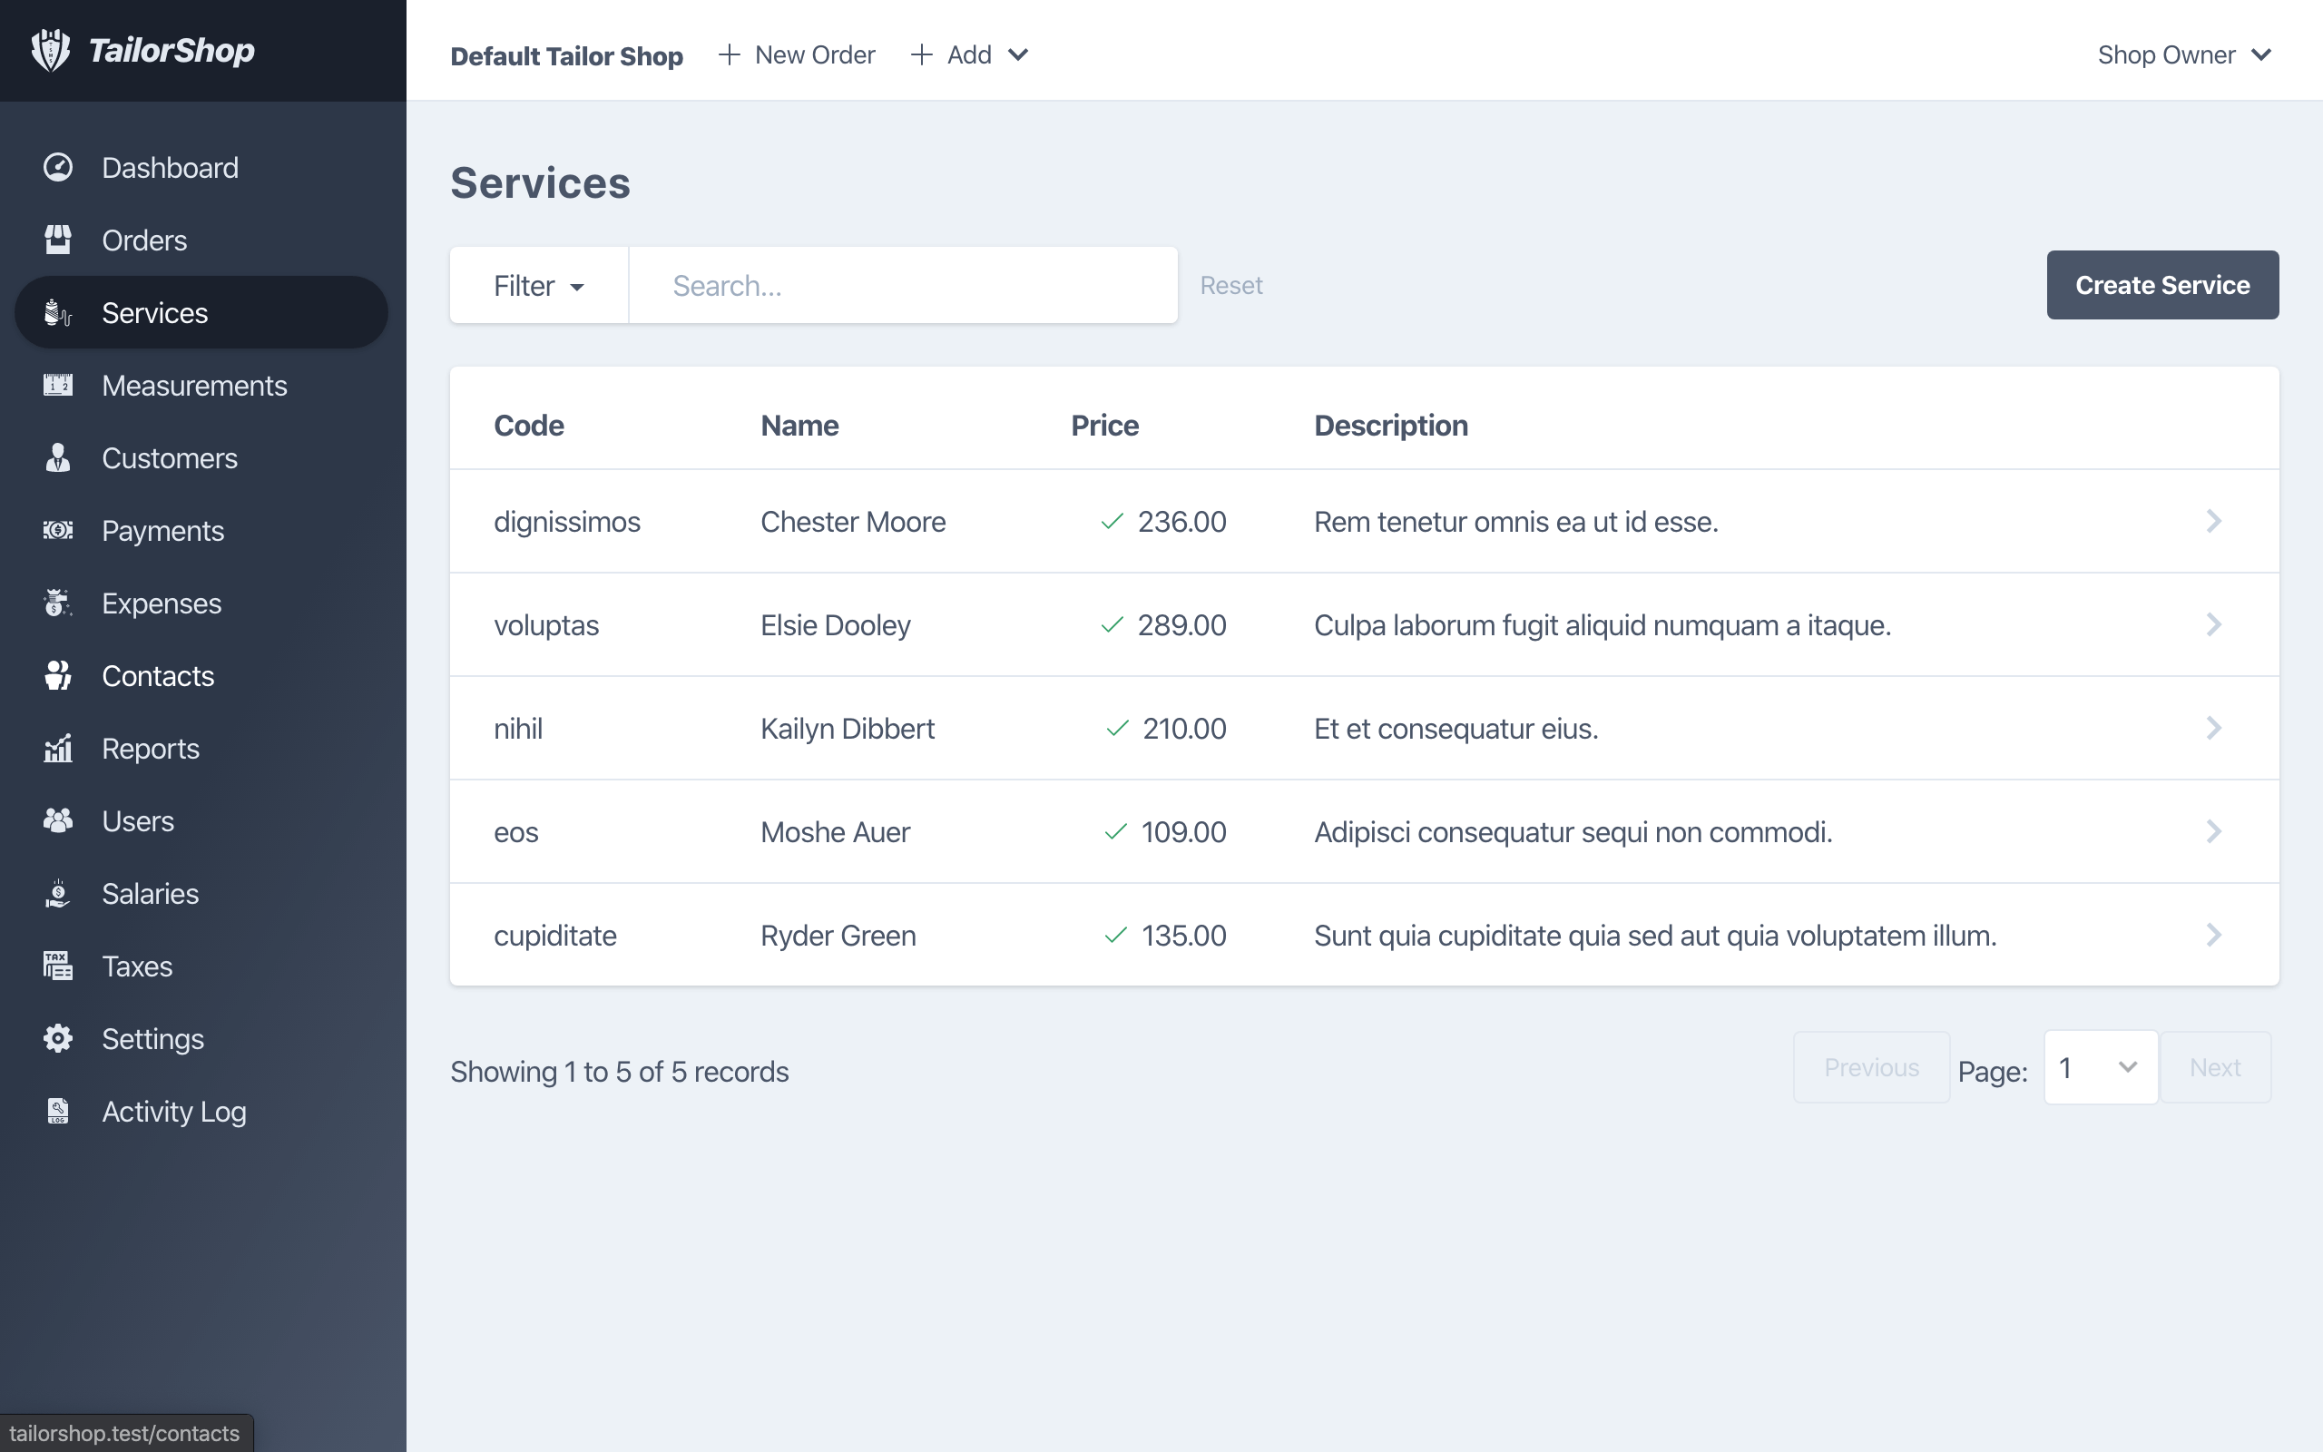This screenshot has height=1452, width=2323.
Task: Click the Settings gear icon
Action: pos(57,1038)
